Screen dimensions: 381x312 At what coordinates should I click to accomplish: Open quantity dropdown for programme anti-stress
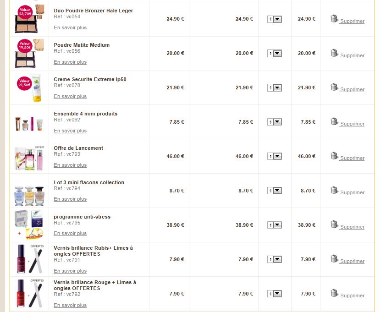[275, 225]
